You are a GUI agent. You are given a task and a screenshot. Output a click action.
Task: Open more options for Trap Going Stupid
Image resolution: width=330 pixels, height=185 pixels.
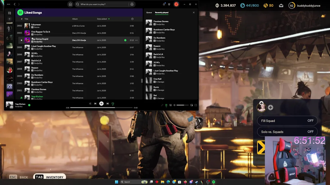[136, 40]
